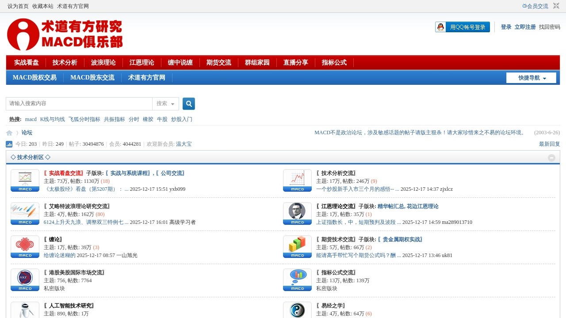Screen dimensions: 566x318
Task: Select the 波浪理论 navigation tab
Action: pyautogui.click(x=103, y=63)
